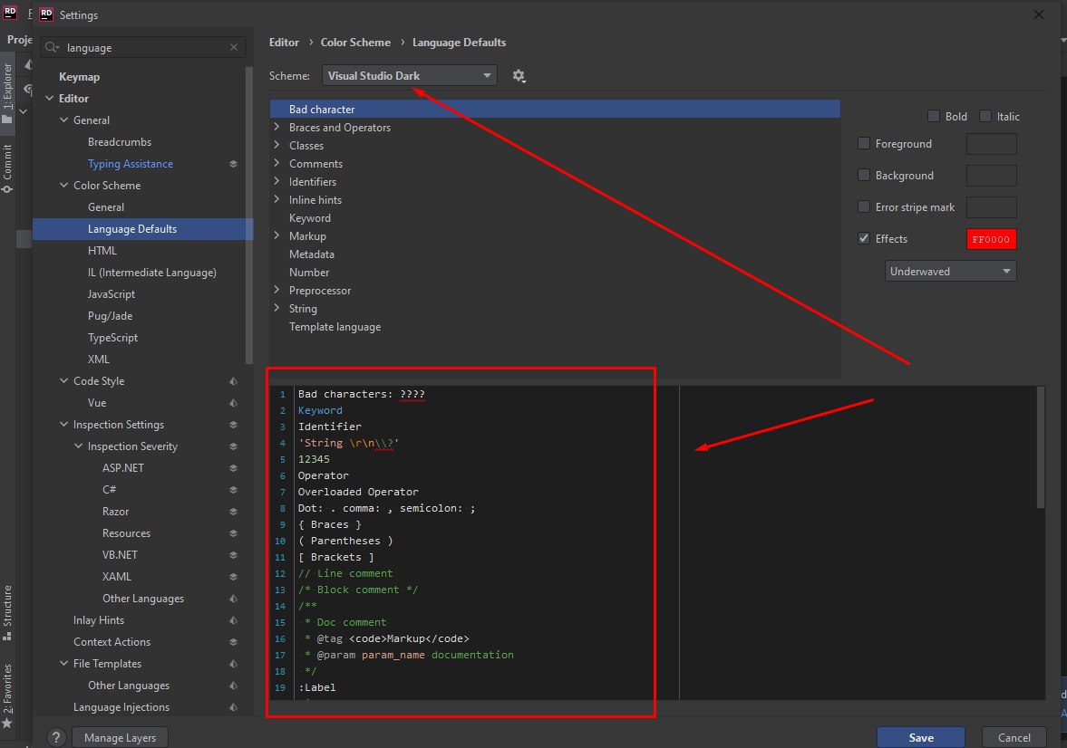
Task: Open the FF0000 effects color swatch
Action: (x=991, y=239)
